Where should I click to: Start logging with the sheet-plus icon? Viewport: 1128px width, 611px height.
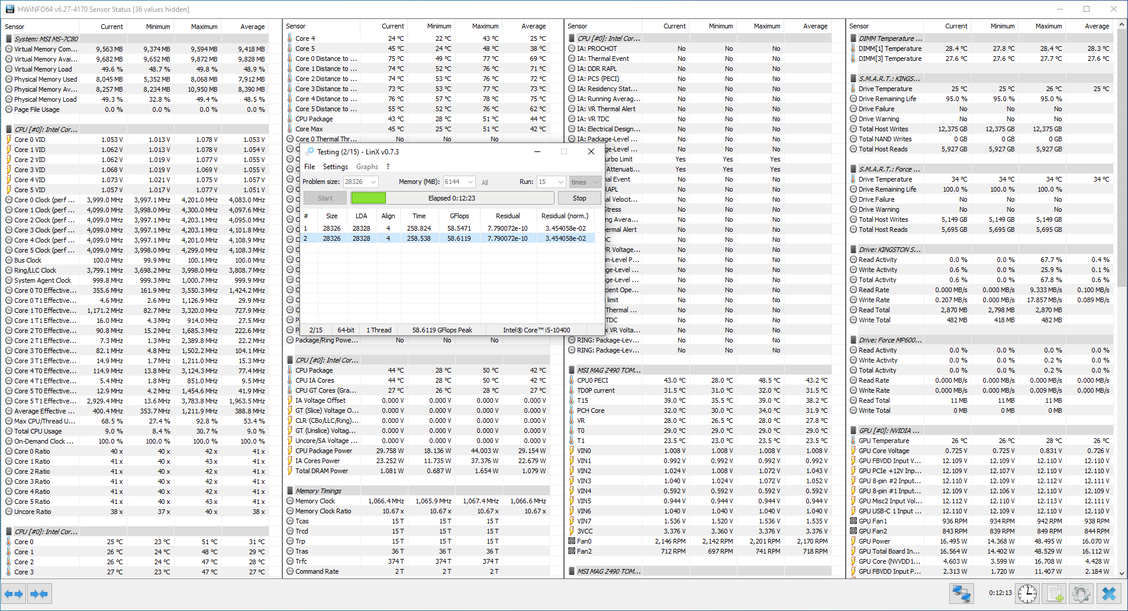pos(1054,593)
